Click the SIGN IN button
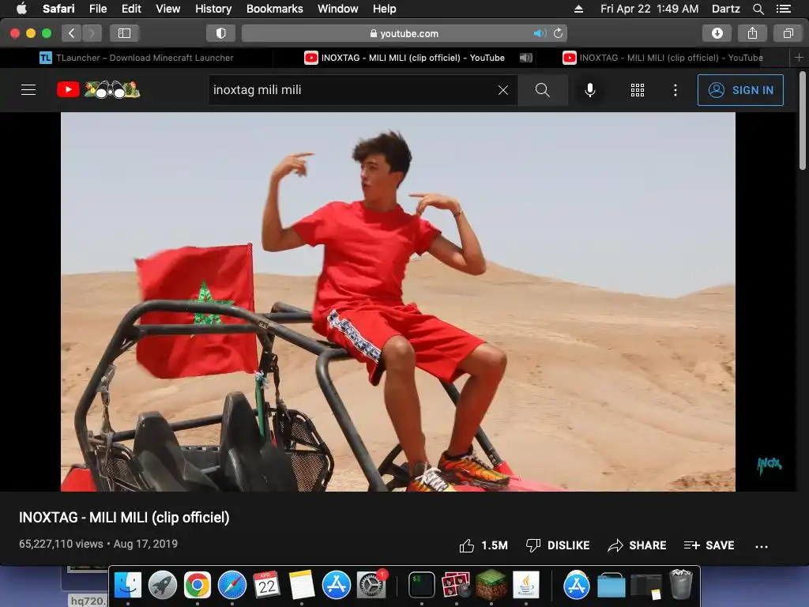 click(739, 90)
